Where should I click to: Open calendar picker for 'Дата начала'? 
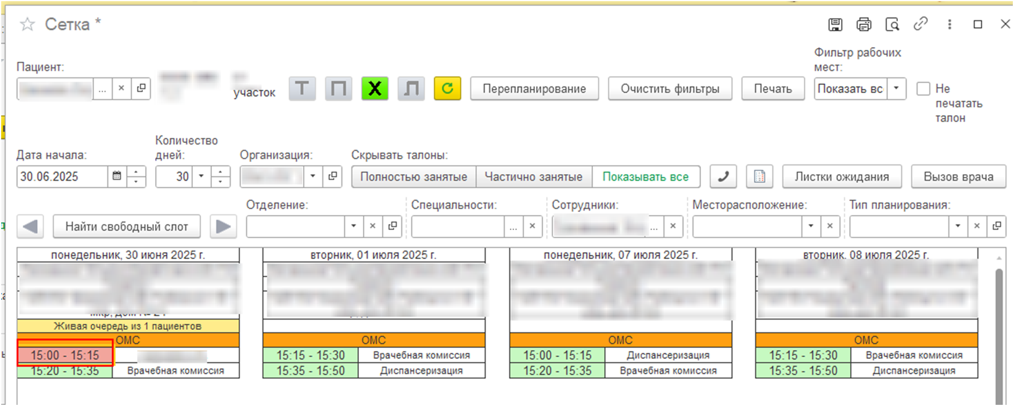[x=117, y=176]
